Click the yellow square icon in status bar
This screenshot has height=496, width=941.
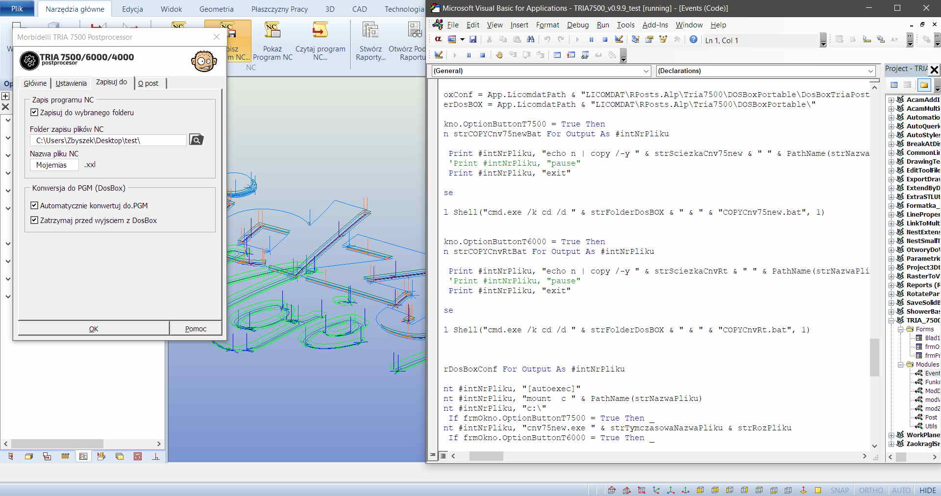[x=818, y=490]
